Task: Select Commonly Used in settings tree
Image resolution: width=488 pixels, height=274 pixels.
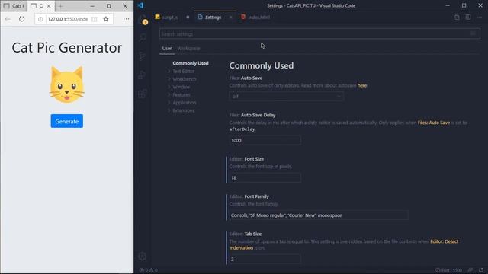Action: coord(191,63)
